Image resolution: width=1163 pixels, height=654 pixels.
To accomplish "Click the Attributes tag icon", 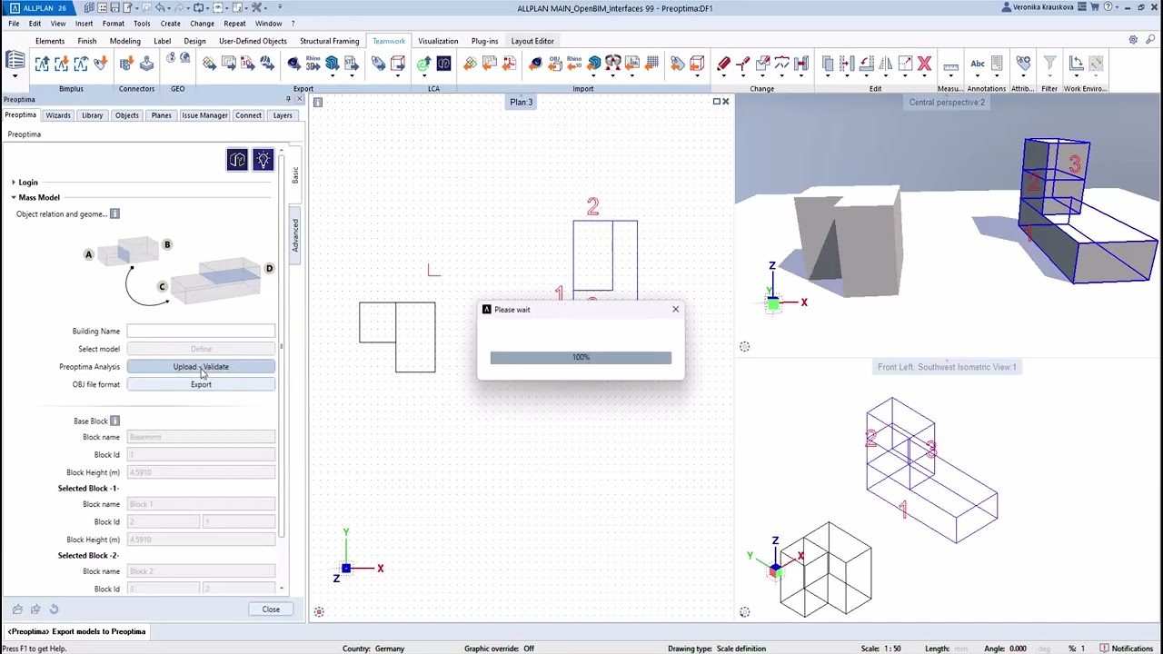I will (x=1023, y=64).
